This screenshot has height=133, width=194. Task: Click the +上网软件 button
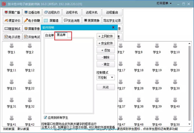click(x=105, y=36)
